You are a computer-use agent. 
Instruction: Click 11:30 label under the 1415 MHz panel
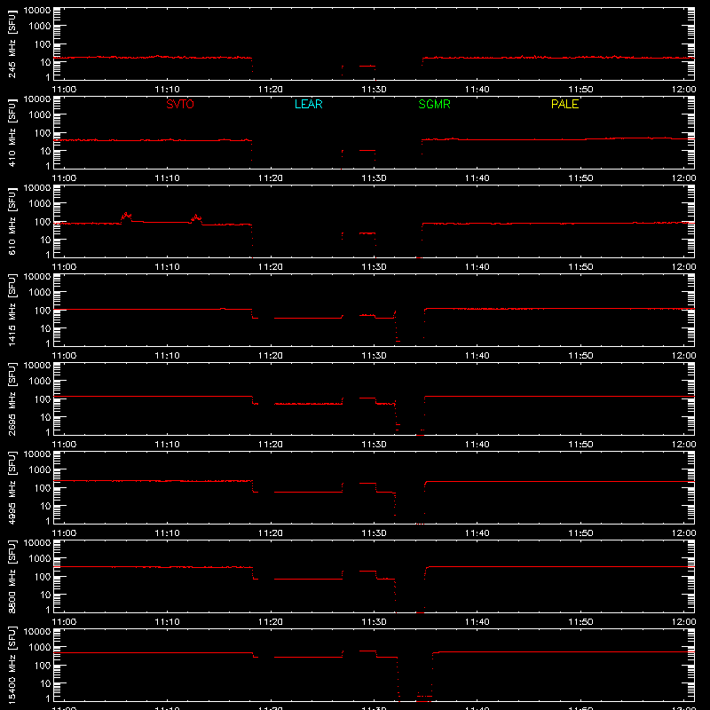click(374, 356)
